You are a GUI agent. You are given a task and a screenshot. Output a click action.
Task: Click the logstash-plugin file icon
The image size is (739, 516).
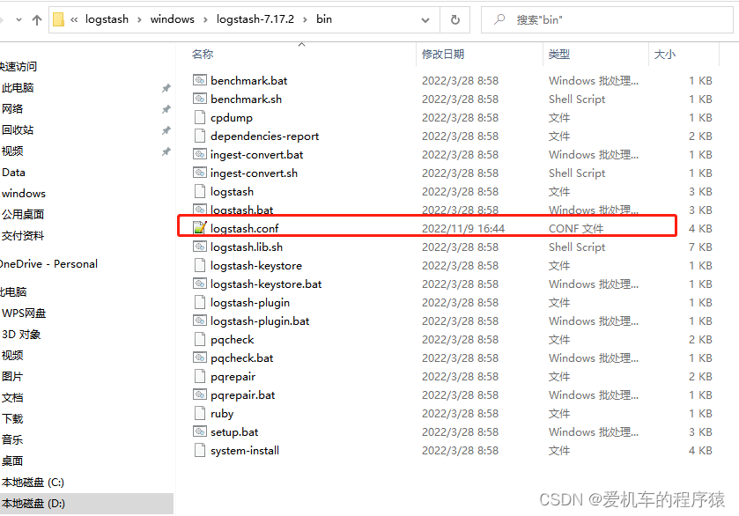[200, 302]
